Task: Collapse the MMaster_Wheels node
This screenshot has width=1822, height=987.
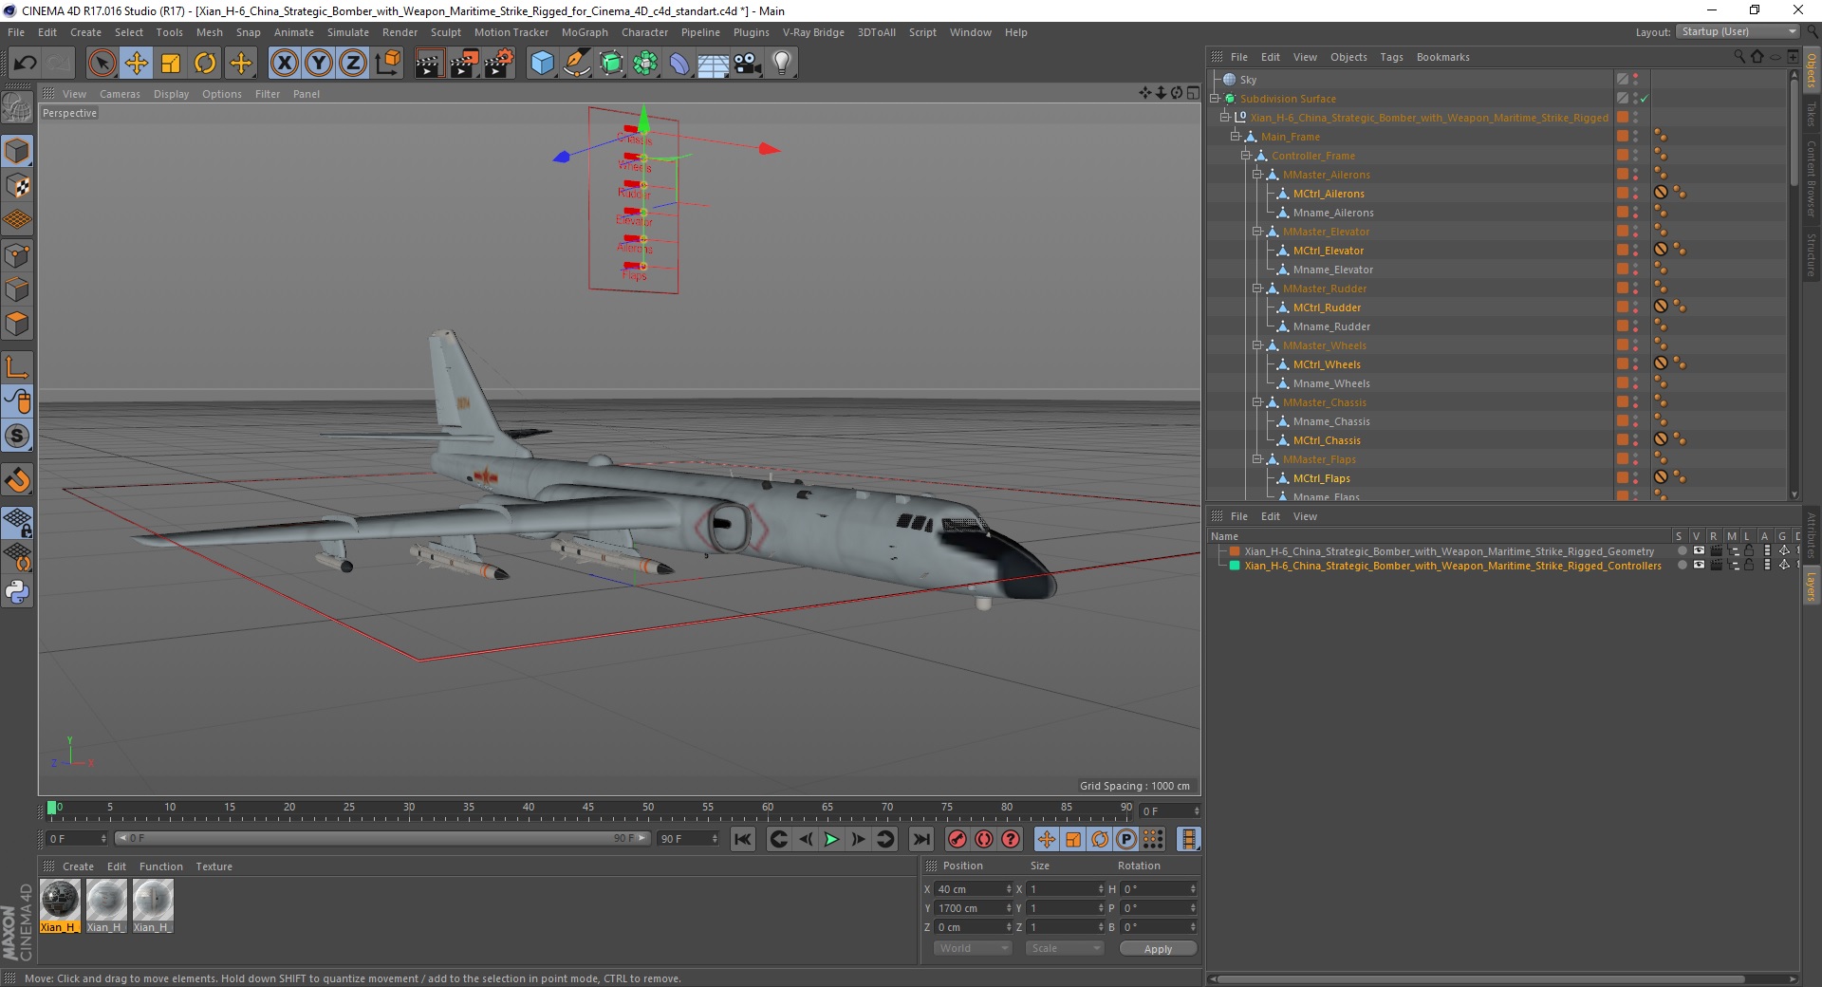Action: [x=1257, y=345]
